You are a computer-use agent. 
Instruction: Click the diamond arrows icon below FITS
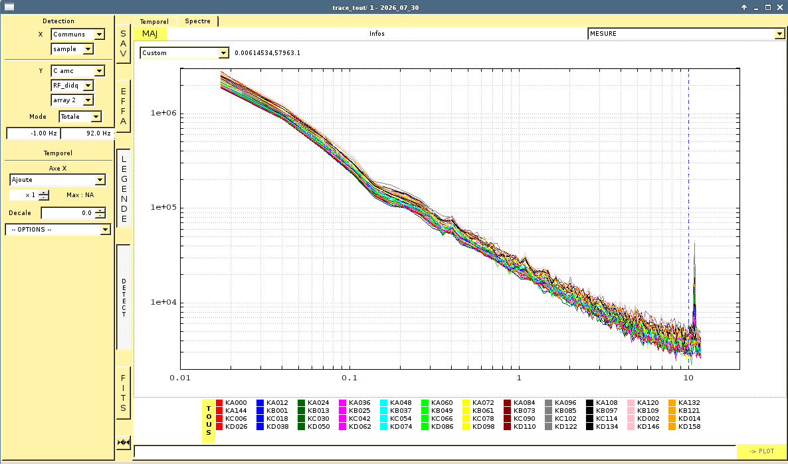tap(123, 442)
